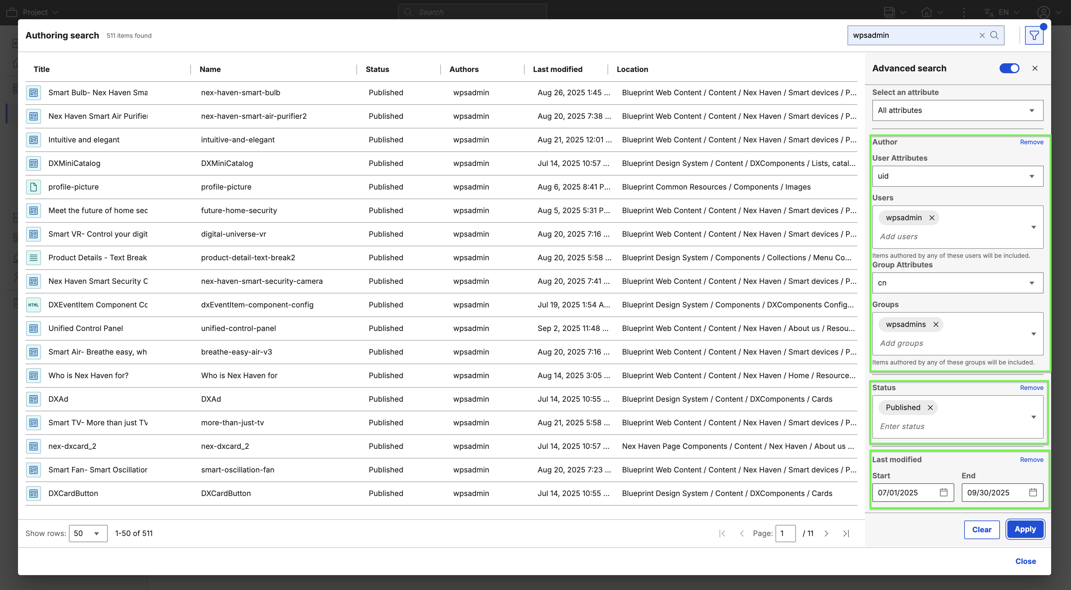Go to next results page

826,534
